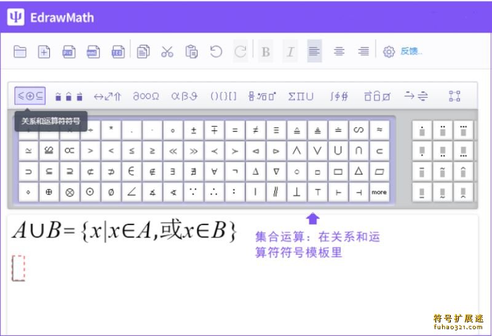Open the brackets templates tab
The height and width of the screenshot is (336, 492).
(223, 97)
